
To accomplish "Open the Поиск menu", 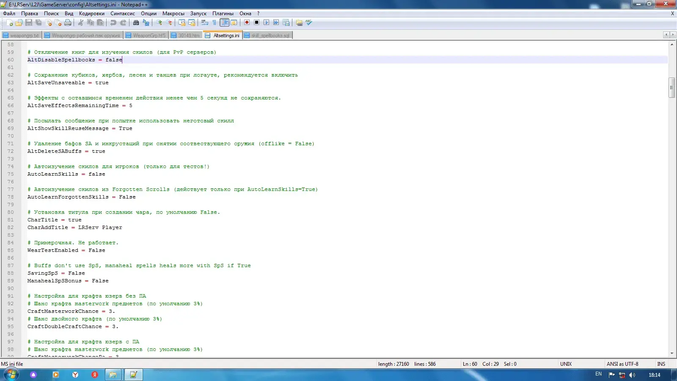I will 52,14.
